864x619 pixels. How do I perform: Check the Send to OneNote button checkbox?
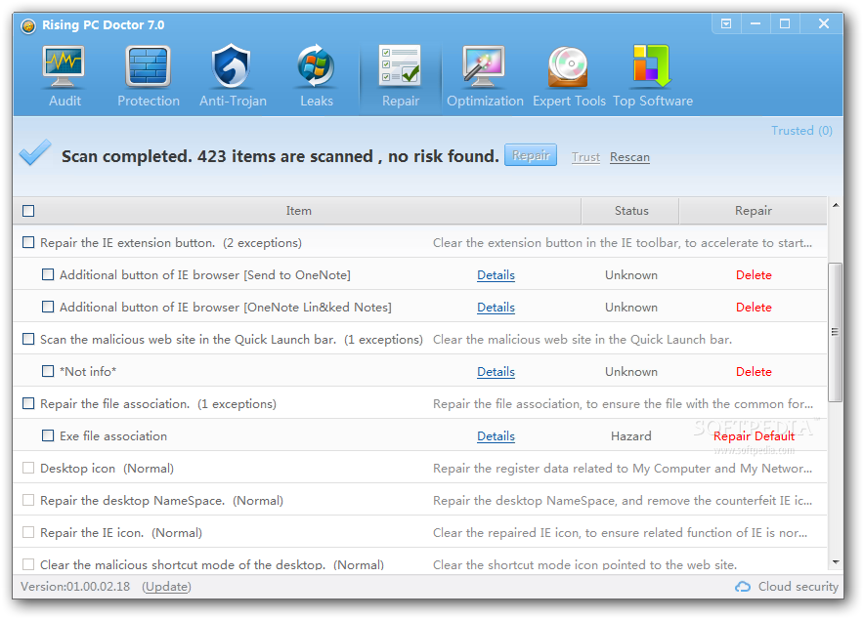[48, 274]
